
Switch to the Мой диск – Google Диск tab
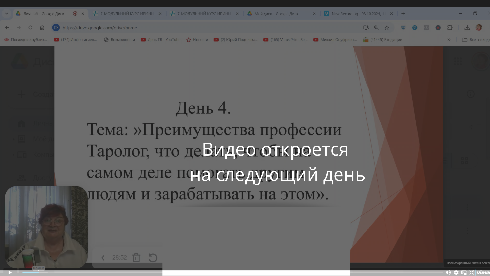point(276,14)
